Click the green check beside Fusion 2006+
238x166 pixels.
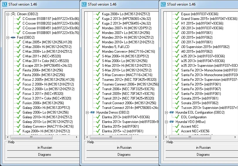(19, 103)
